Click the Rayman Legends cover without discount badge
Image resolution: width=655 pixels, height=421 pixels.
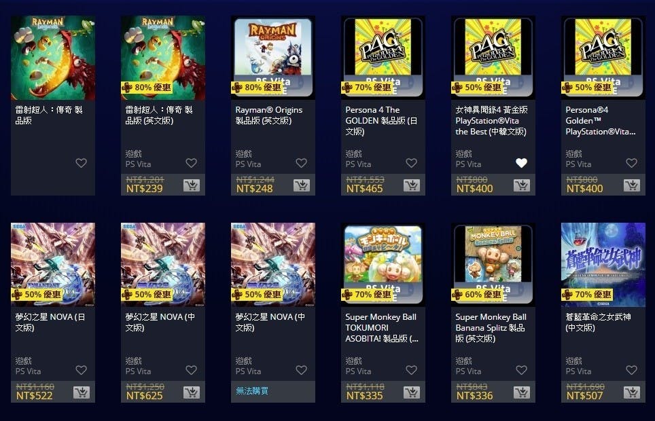pos(53,58)
